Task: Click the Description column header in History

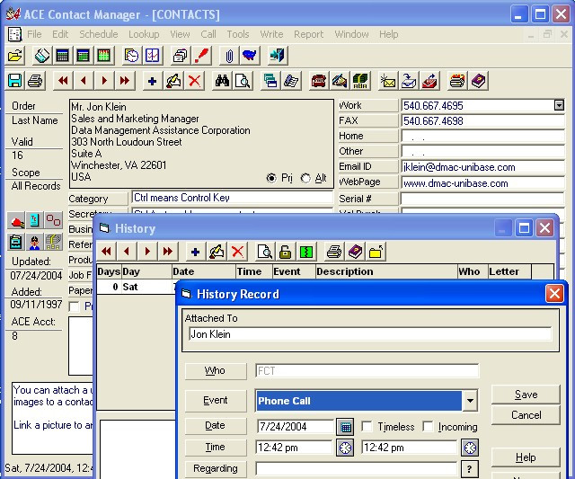Action: point(386,271)
